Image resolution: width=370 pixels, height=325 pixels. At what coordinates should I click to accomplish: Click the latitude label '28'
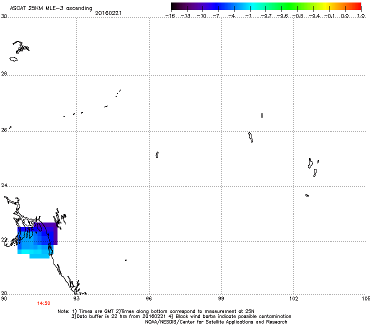[x=4, y=73]
